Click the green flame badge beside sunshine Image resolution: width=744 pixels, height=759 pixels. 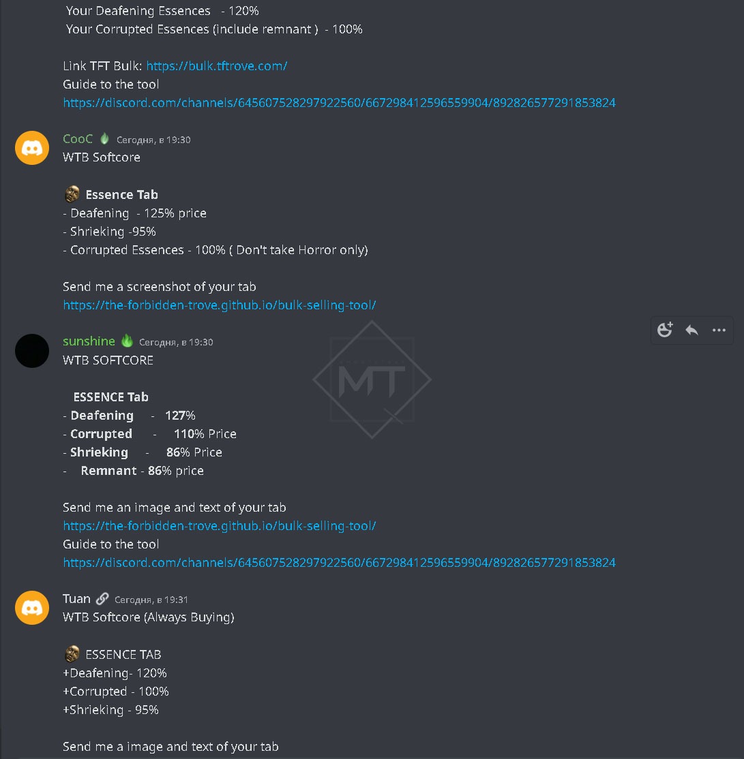click(x=127, y=341)
